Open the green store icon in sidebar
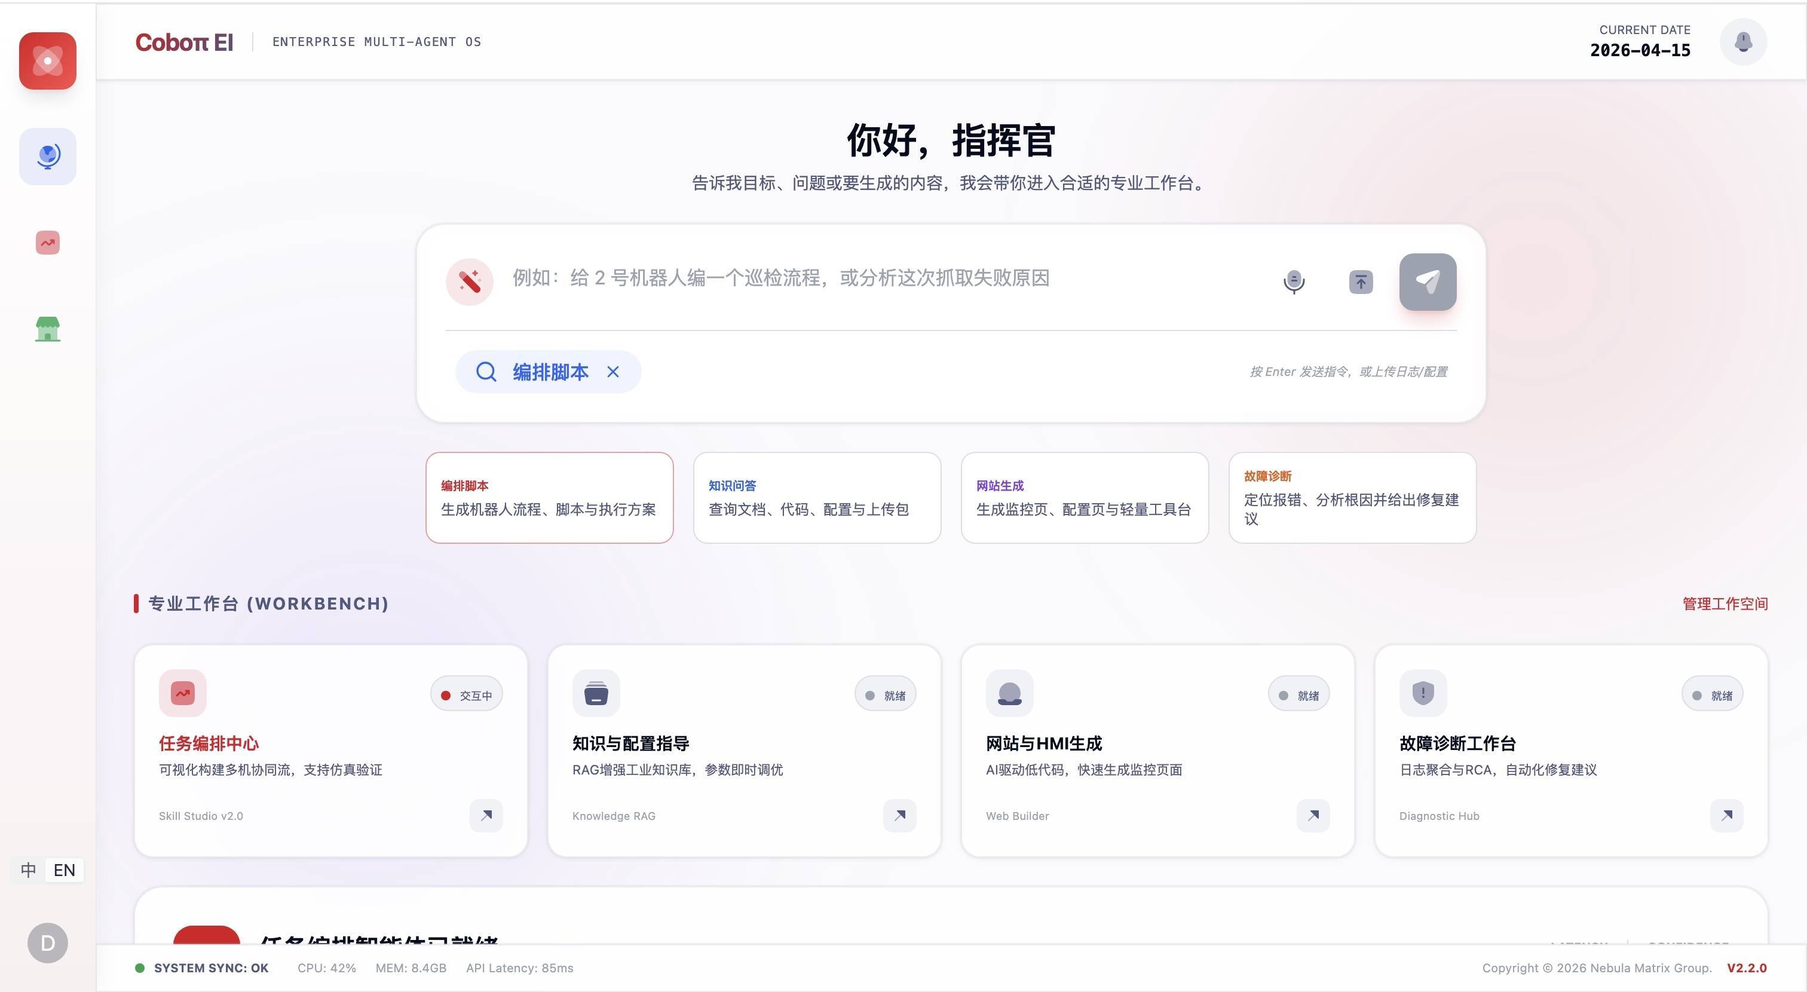This screenshot has height=992, width=1807. (48, 328)
